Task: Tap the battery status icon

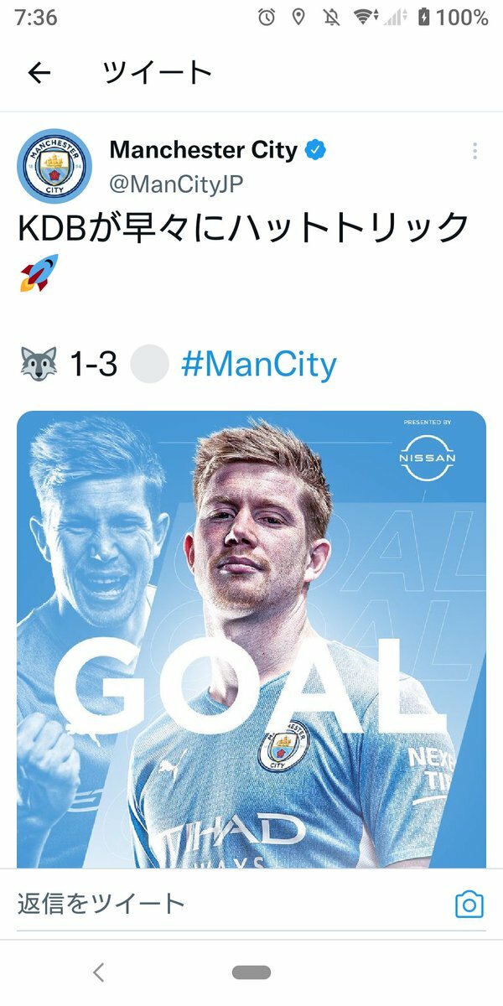Action: tap(423, 17)
